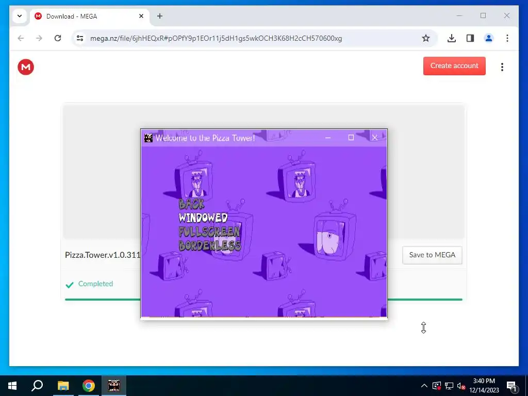Choose FULLSCREEN in Pizza Tower menu
The image size is (528, 396).
click(209, 232)
